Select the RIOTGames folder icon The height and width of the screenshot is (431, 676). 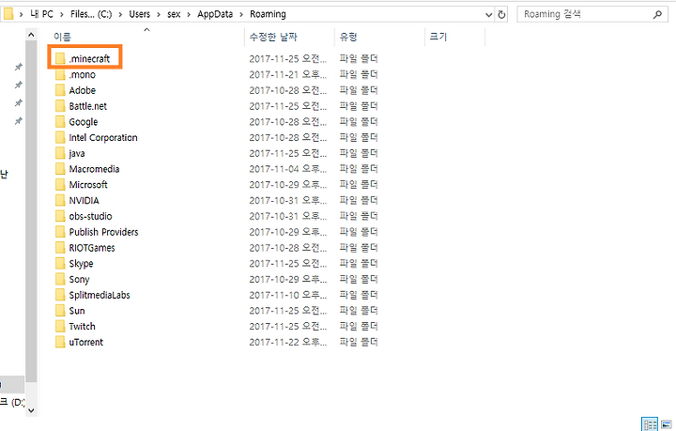click(60, 248)
